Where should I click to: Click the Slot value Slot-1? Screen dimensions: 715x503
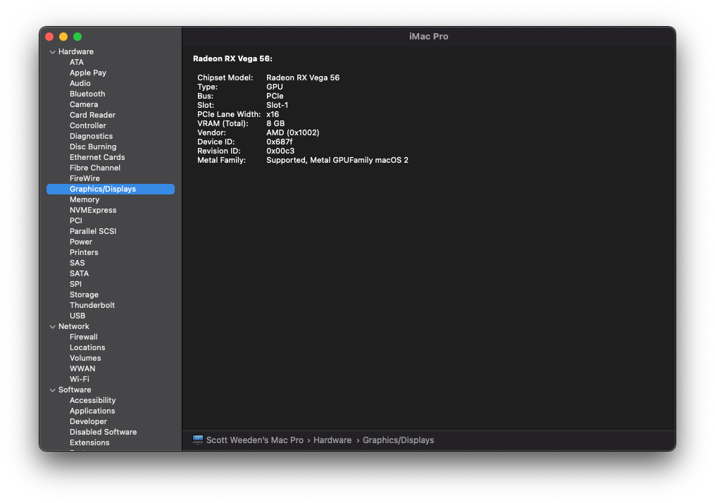pos(278,105)
